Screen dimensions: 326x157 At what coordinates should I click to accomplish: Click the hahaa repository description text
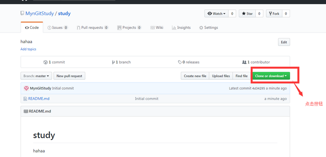click(26, 41)
